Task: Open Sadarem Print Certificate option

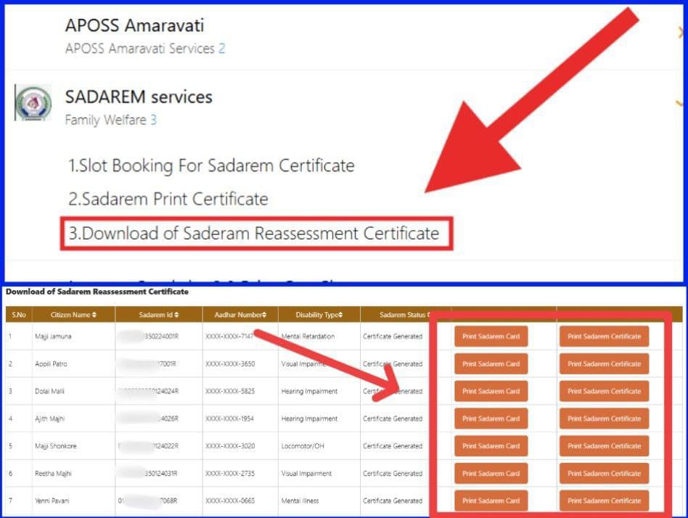Action: click(168, 199)
